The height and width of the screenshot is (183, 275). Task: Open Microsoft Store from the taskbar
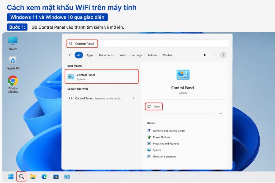tap(56, 177)
